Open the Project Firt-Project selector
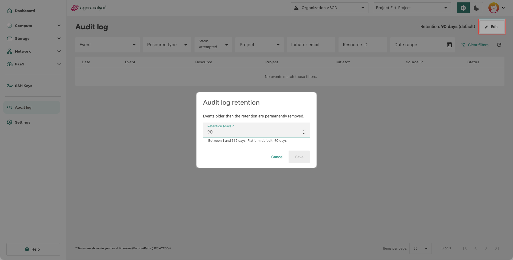Viewport: 513px width, 260px height. coord(412,8)
